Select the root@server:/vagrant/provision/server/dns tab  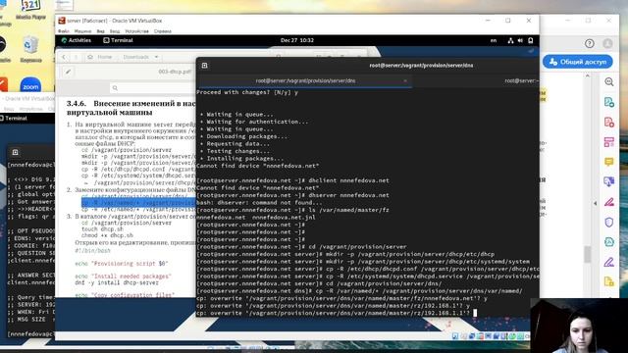[305, 80]
